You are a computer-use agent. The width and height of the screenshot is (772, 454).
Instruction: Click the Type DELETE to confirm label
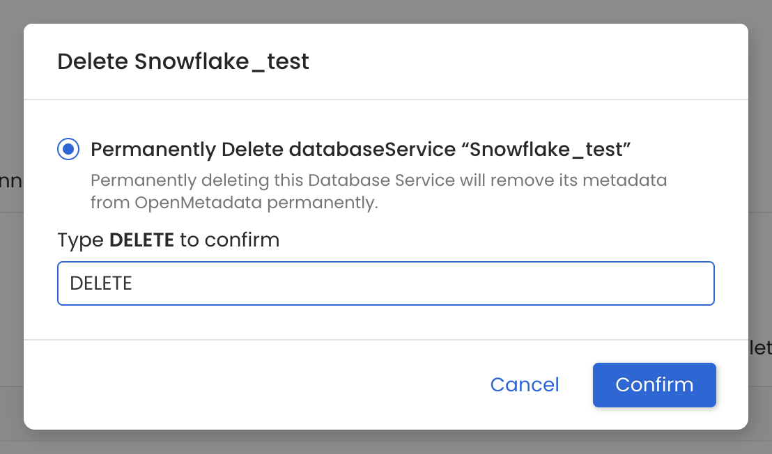click(167, 240)
